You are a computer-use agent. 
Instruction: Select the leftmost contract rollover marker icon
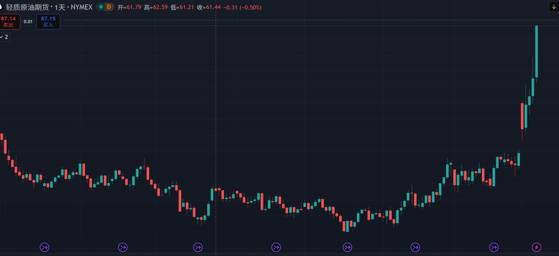coord(45,247)
